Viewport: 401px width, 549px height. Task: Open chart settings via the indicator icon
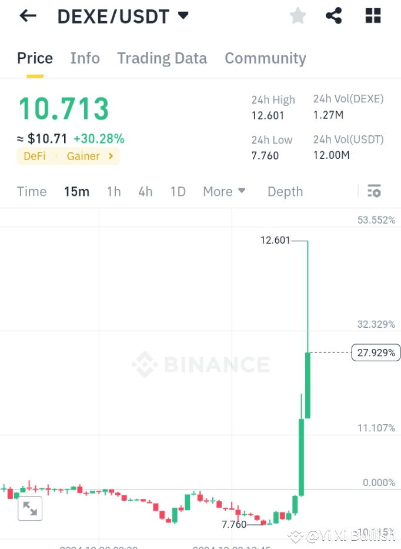375,191
